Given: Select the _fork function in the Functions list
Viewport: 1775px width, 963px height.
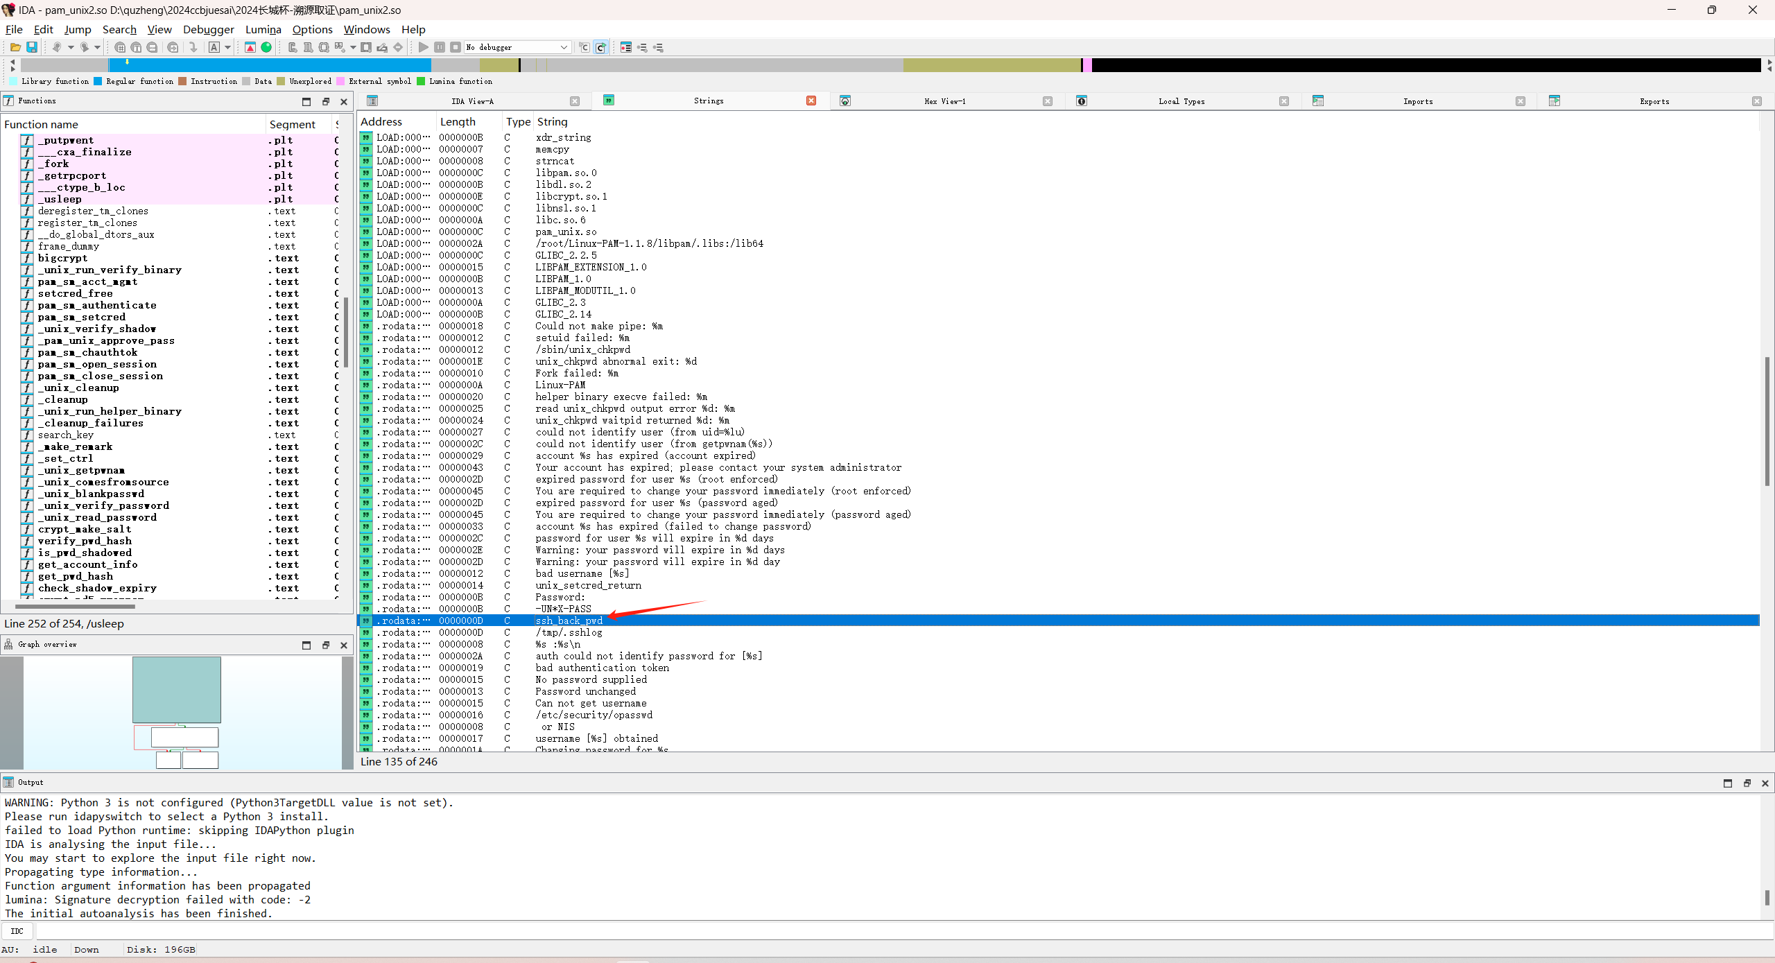Looking at the screenshot, I should (54, 164).
